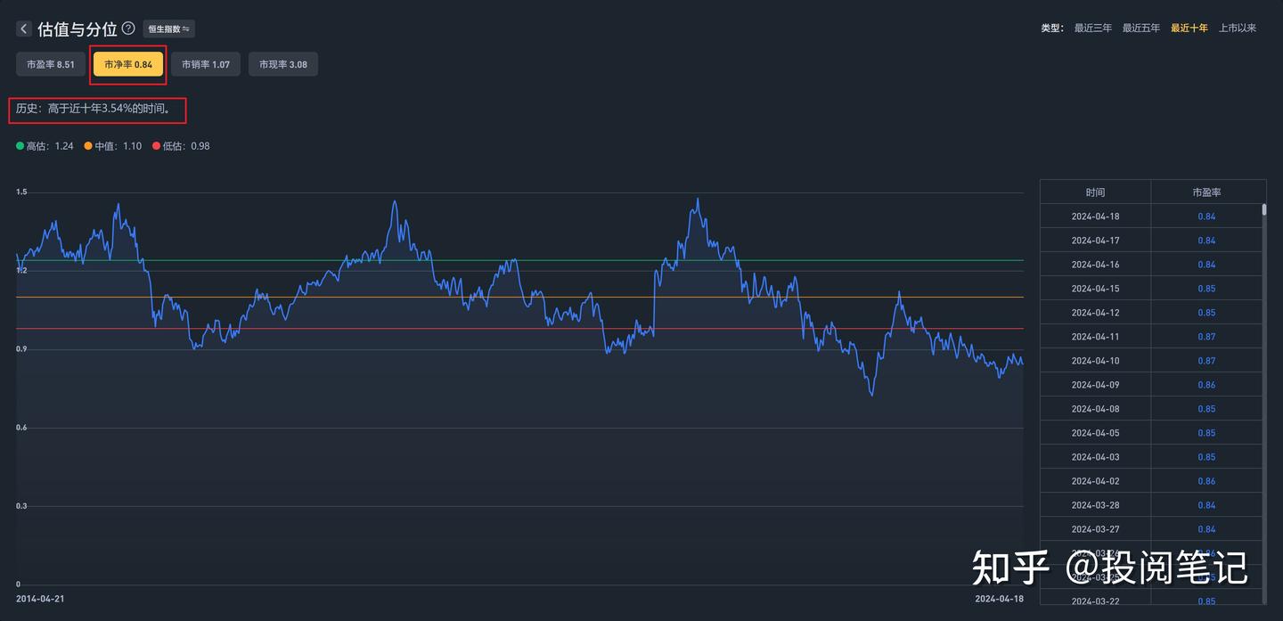Click the 历史：高于近十年3.54%的时间 text

click(94, 108)
